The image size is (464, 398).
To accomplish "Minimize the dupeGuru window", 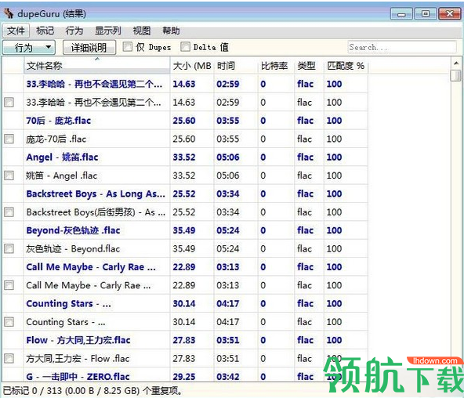I will [x=401, y=13].
